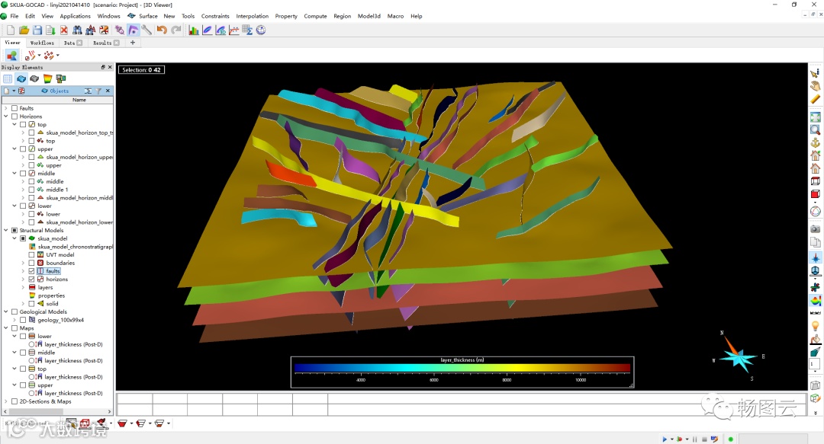Add a new tab with plus button

click(x=133, y=43)
